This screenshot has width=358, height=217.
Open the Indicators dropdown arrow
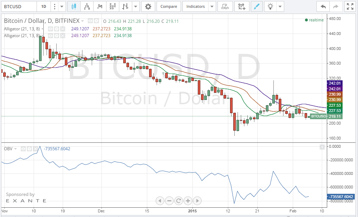(x=211, y=6)
